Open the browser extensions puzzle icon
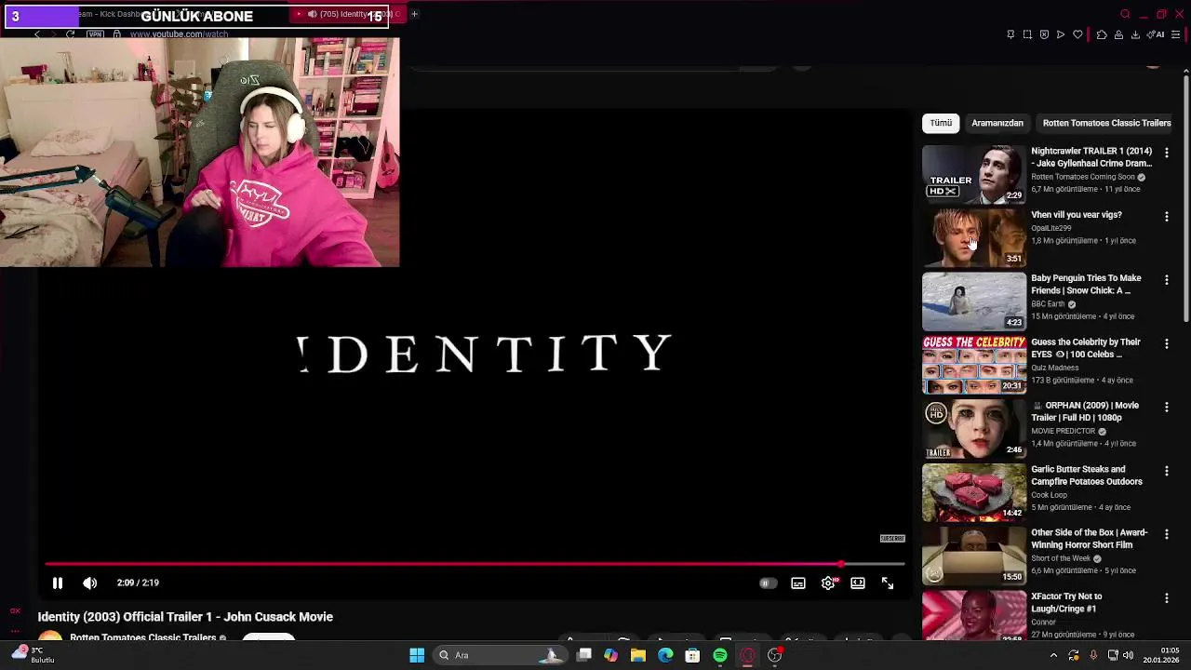This screenshot has height=670, width=1191. tap(1102, 34)
